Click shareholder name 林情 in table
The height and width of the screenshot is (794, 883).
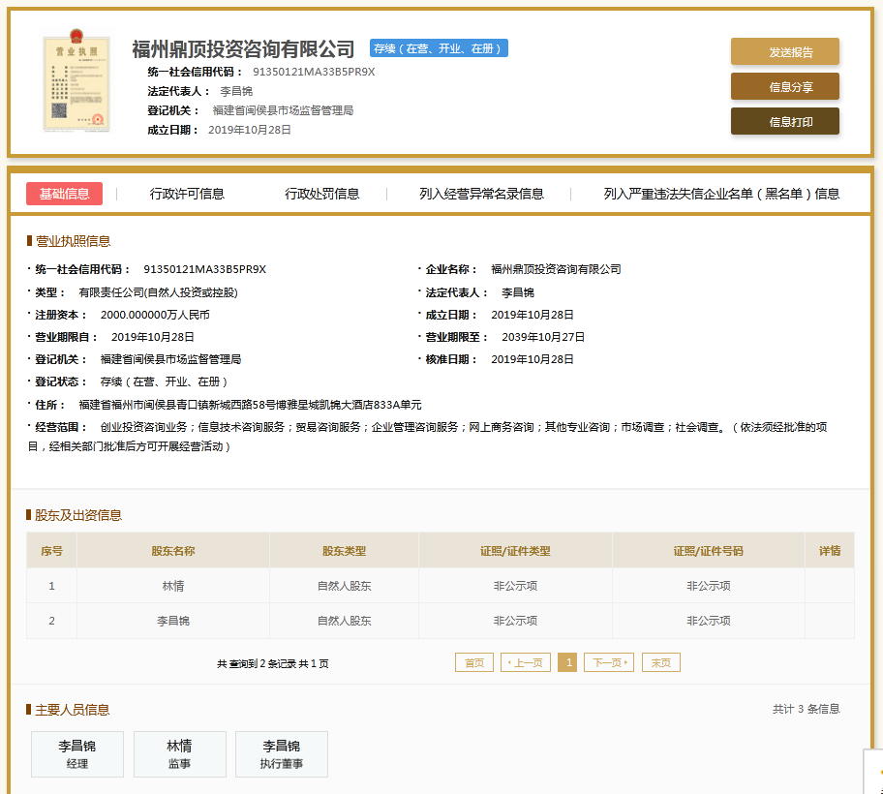[x=173, y=586]
